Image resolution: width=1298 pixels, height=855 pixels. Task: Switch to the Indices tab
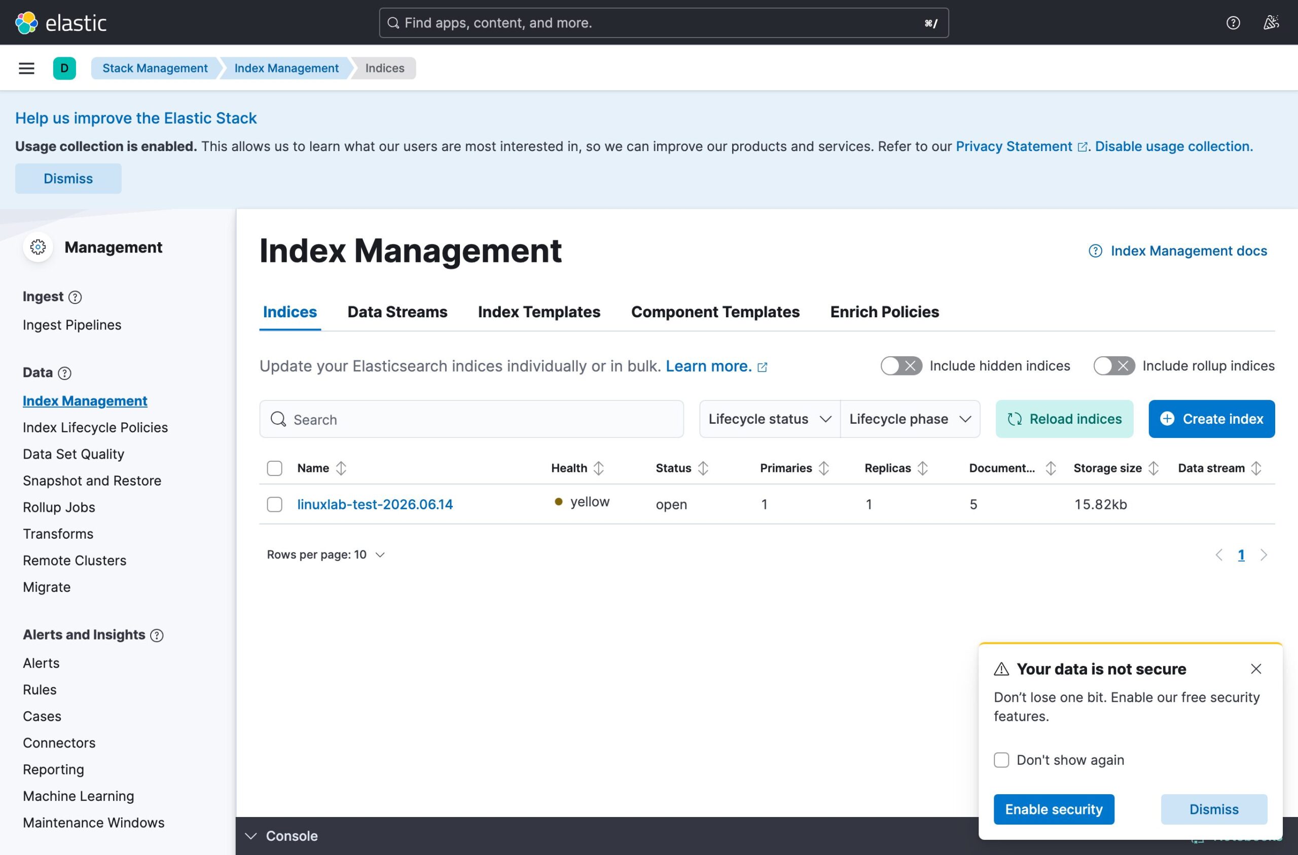290,312
